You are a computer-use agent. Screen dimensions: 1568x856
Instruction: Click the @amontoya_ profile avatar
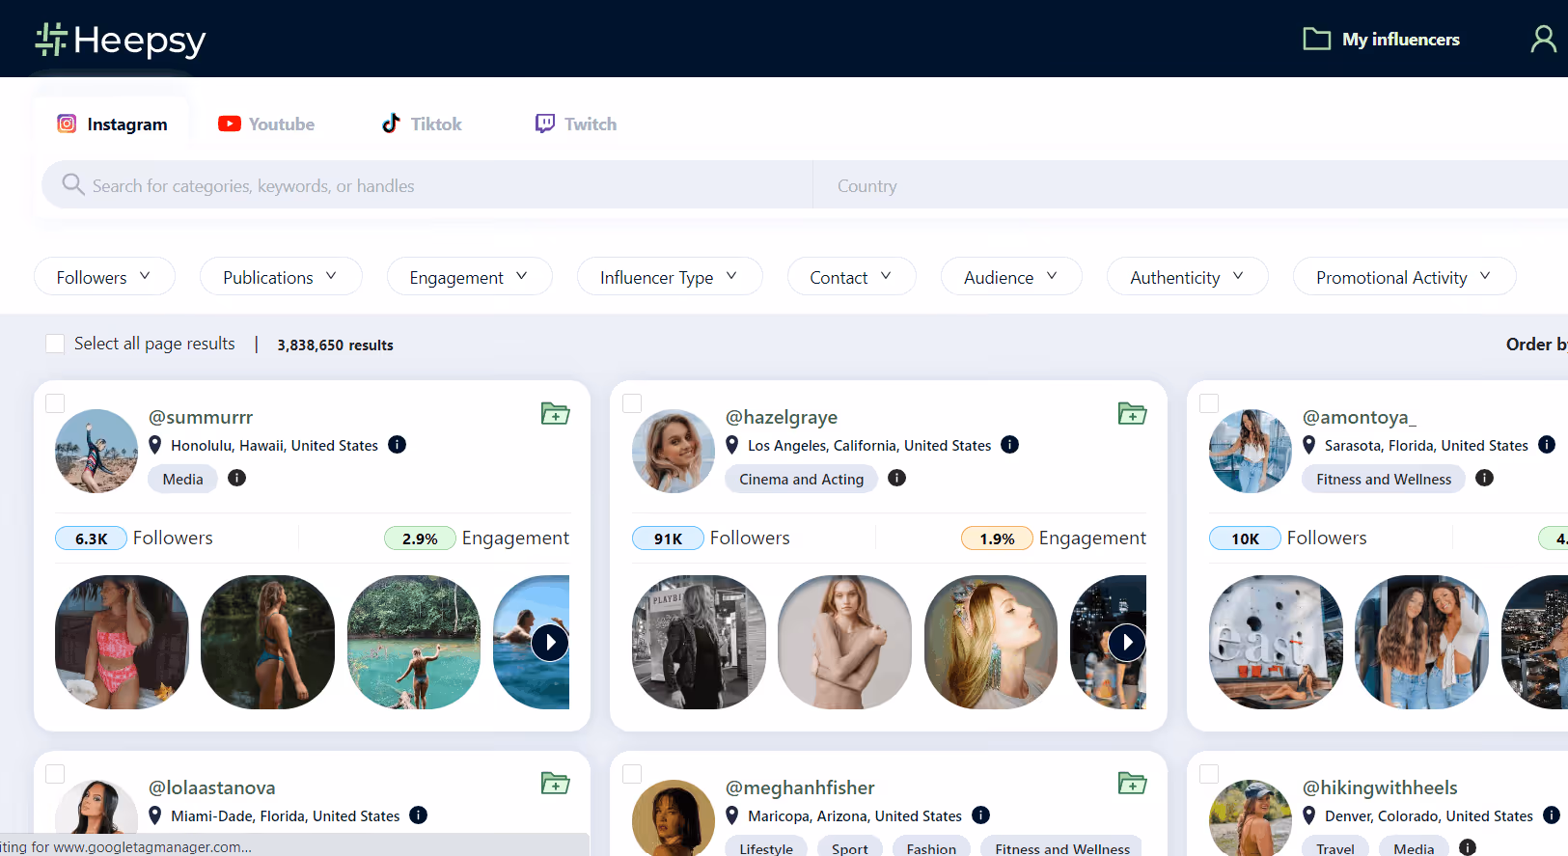click(1251, 451)
